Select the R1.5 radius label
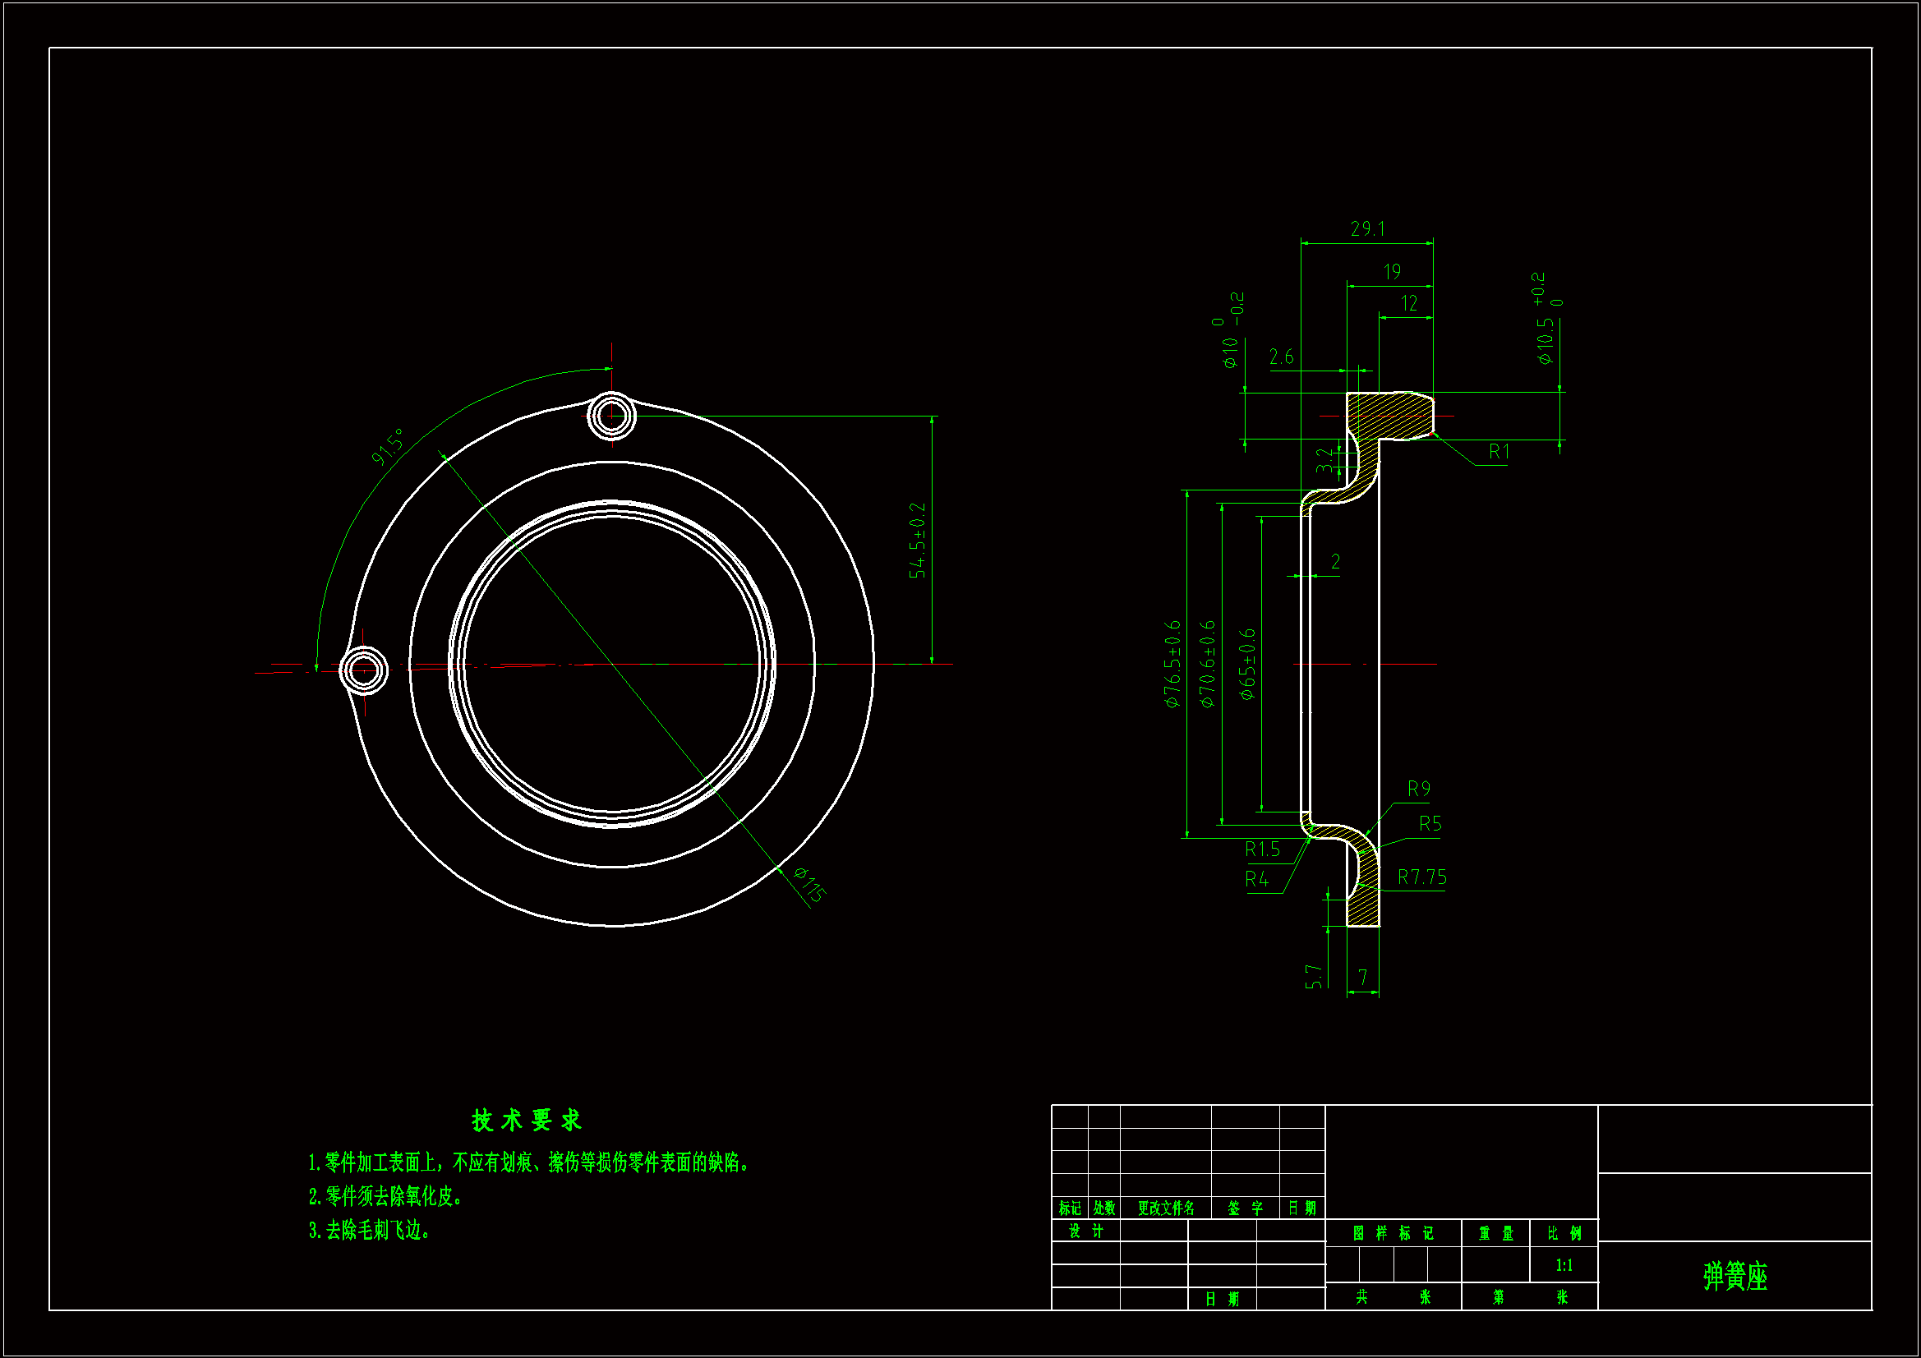 1262,849
